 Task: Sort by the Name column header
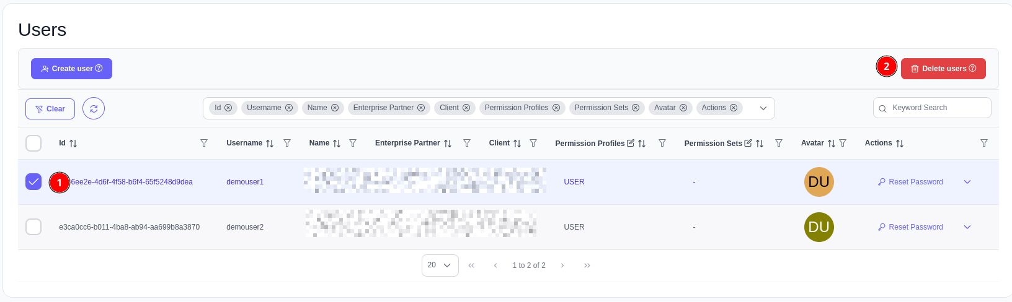[319, 143]
